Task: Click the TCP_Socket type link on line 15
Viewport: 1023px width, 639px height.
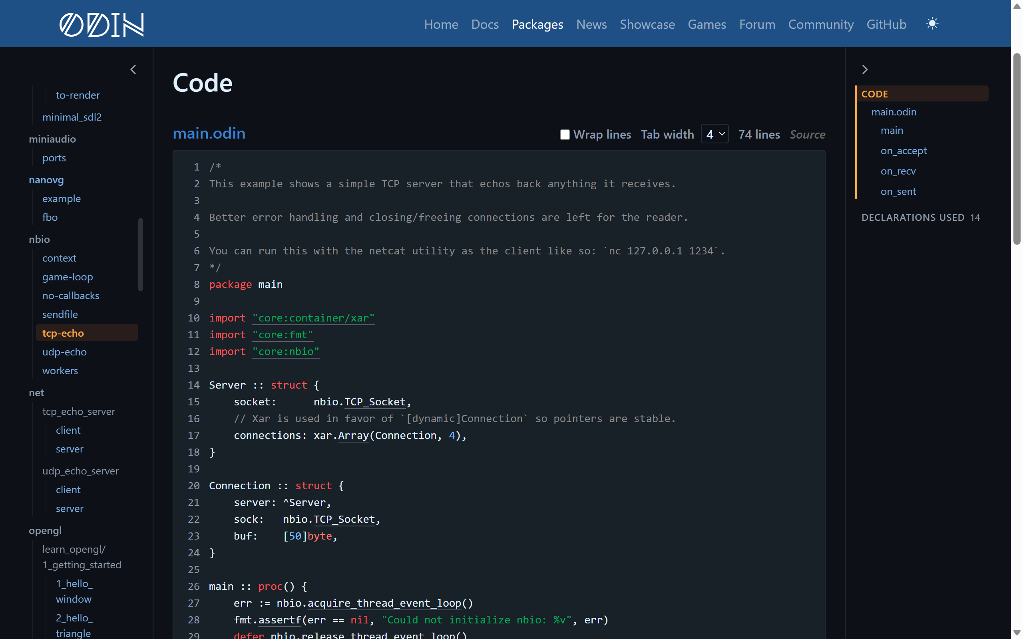Action: tap(375, 402)
